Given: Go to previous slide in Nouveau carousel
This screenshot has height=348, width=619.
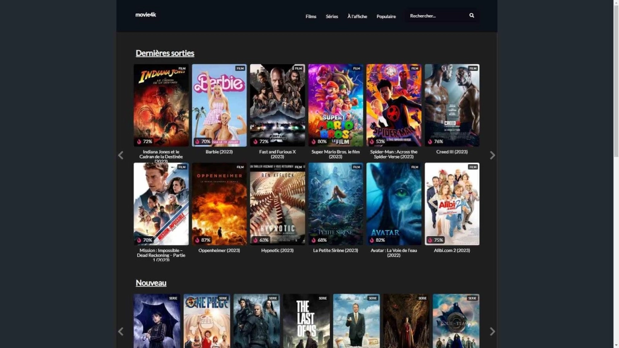Looking at the screenshot, I should point(121,331).
